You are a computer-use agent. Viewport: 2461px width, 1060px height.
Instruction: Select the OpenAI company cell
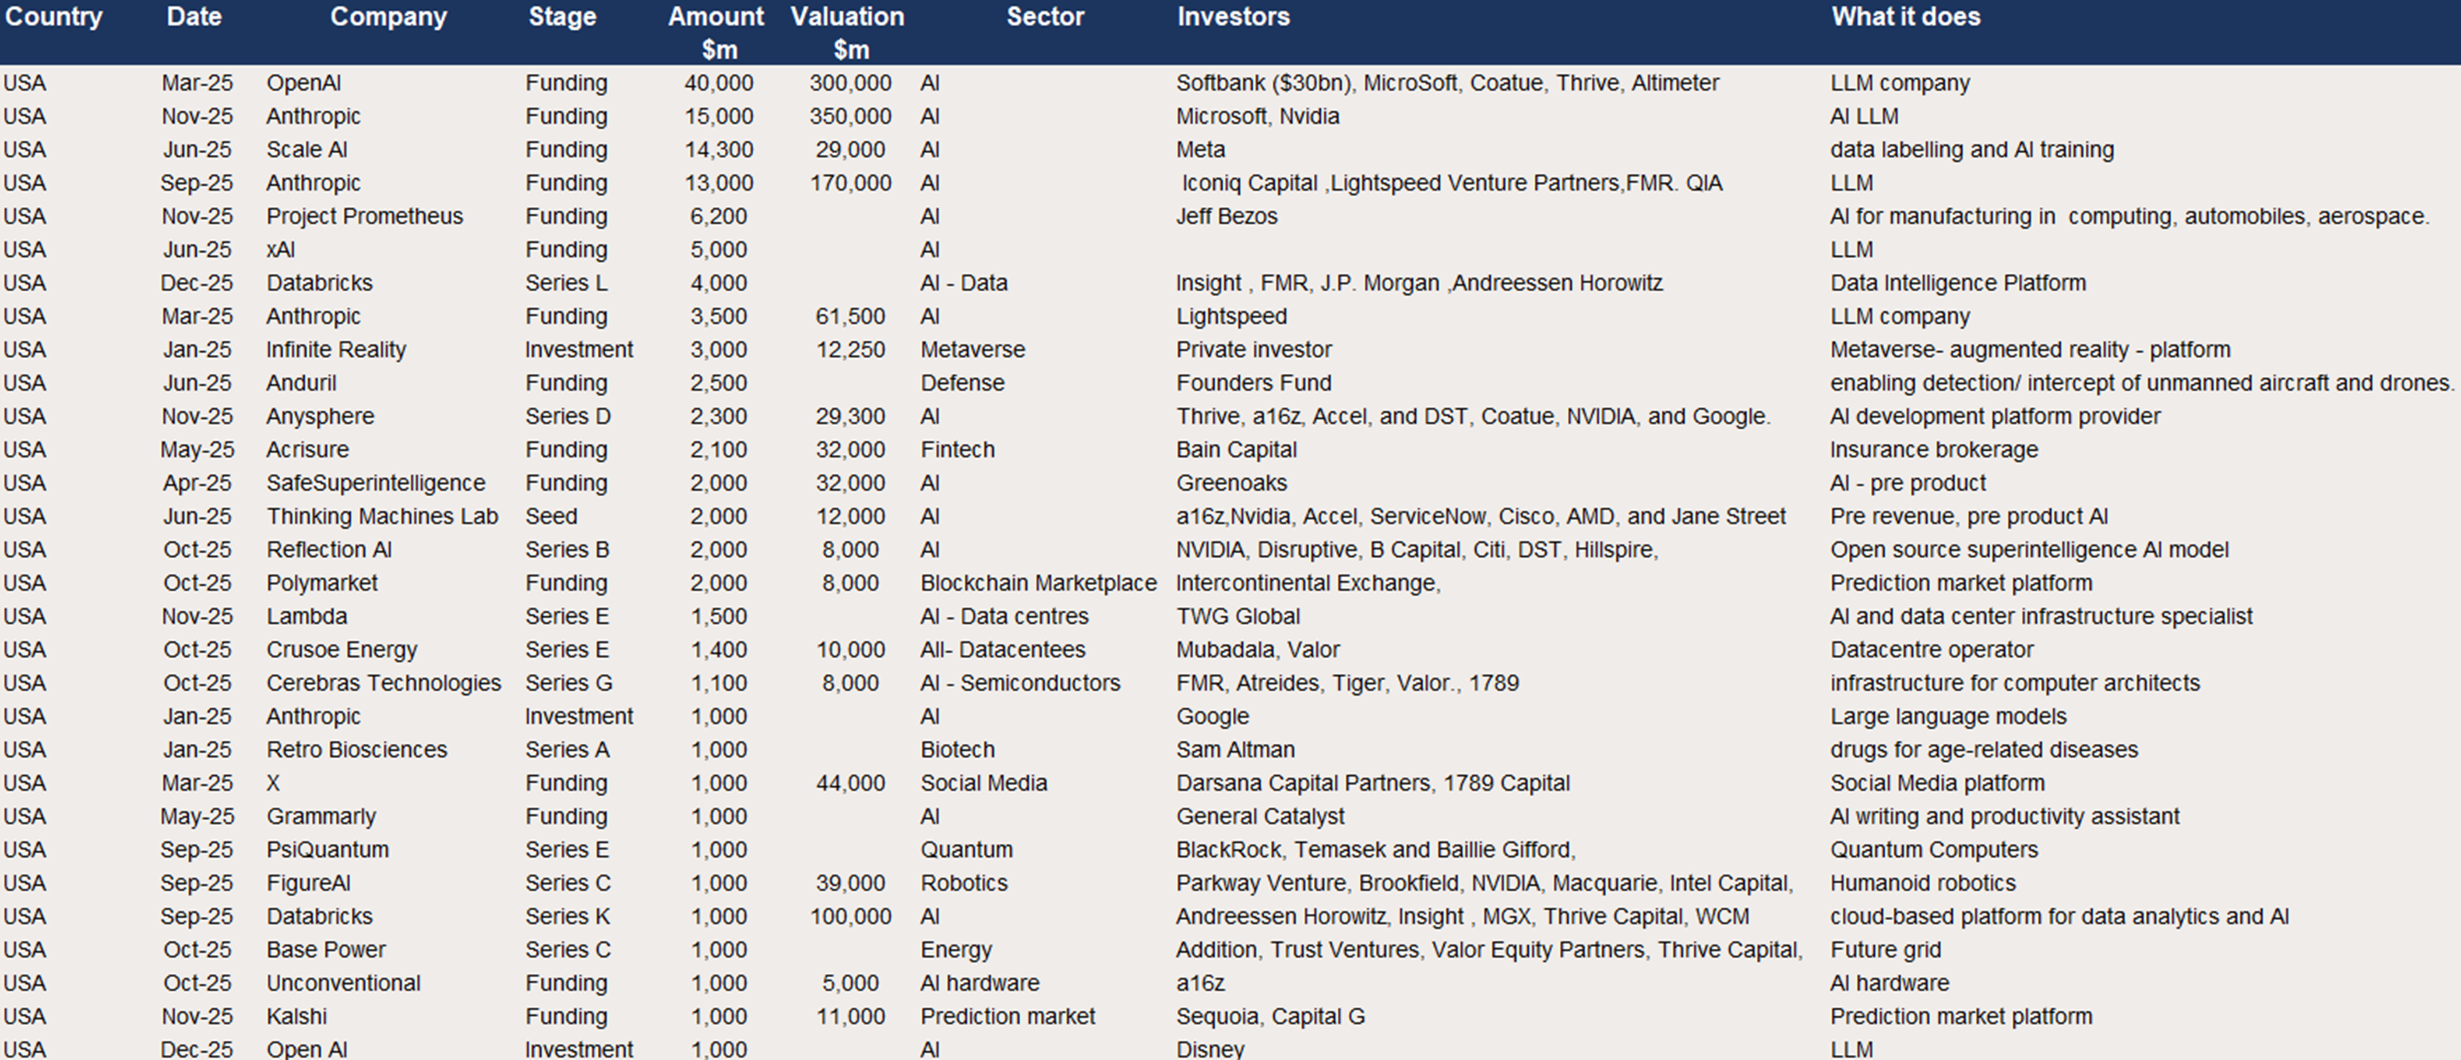[x=304, y=83]
